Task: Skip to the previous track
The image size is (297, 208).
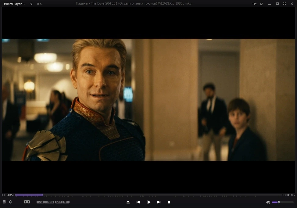Action: 138,202
